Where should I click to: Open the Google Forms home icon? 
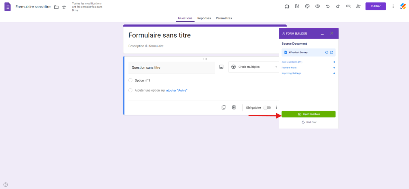point(8,7)
